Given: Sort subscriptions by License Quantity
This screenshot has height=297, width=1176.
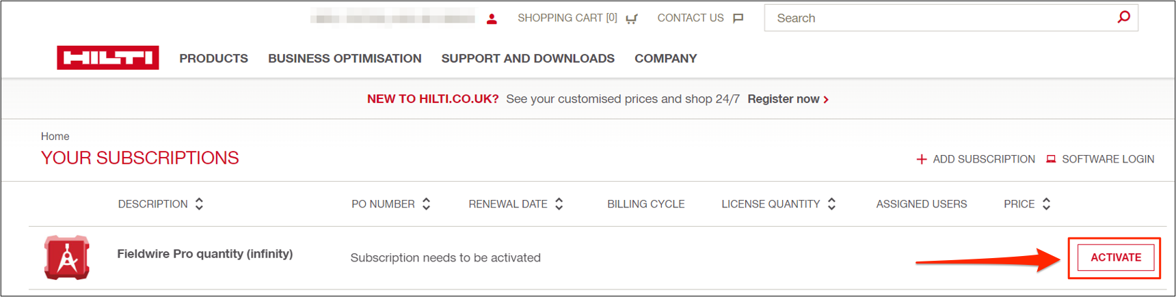Looking at the screenshot, I should (x=831, y=204).
